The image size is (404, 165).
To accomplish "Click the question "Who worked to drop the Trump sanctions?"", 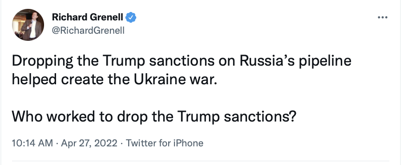I will [x=154, y=116].
